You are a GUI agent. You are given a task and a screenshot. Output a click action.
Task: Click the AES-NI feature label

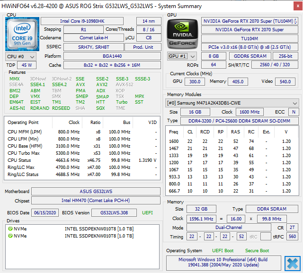17,108
